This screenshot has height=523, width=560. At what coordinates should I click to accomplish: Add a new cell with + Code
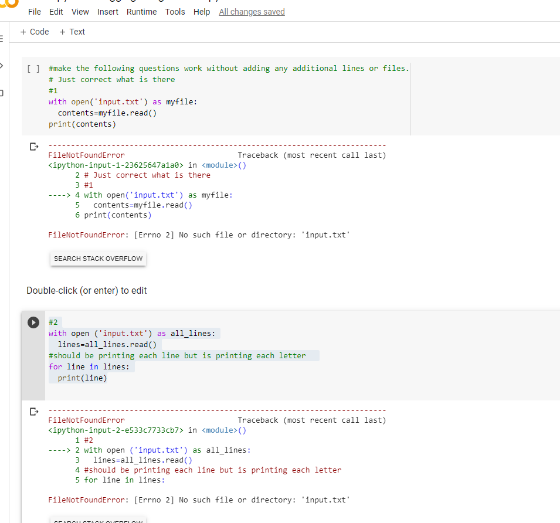point(34,32)
